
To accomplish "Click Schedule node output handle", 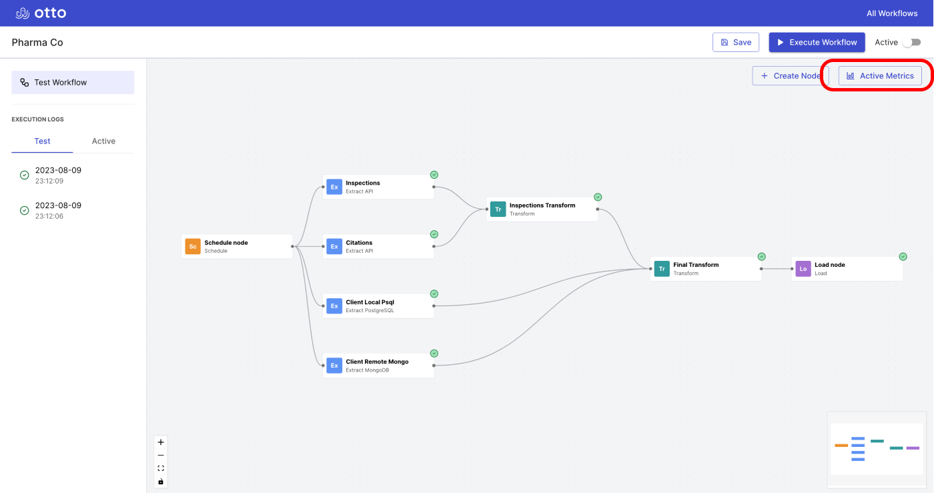I will 292,246.
